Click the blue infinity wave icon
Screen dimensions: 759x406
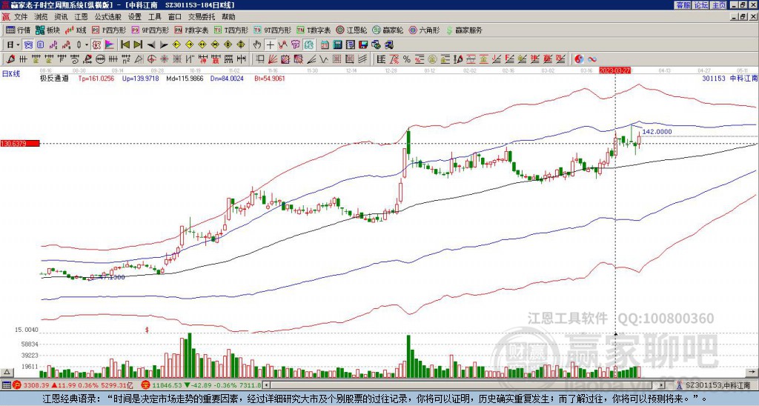(592, 59)
